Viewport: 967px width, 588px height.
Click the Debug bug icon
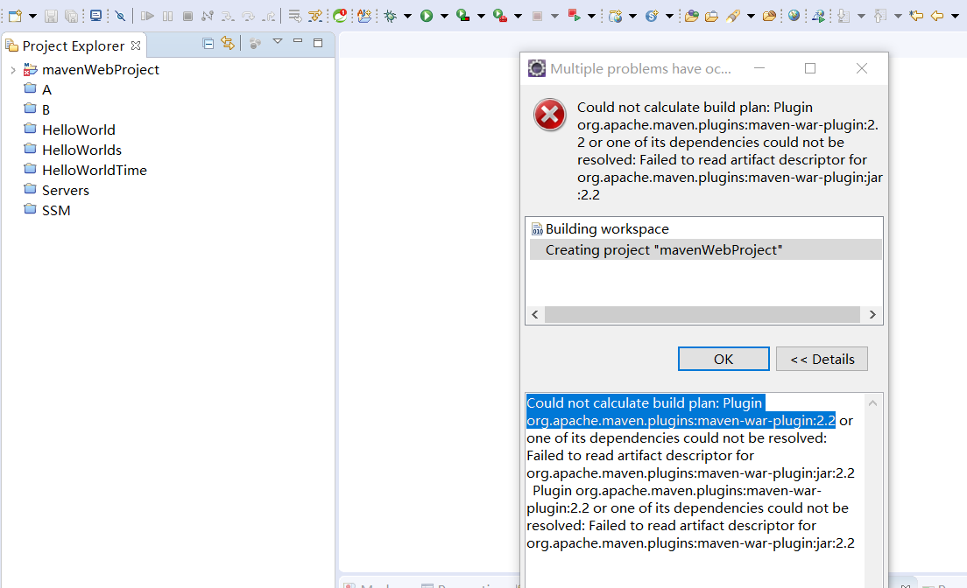390,16
